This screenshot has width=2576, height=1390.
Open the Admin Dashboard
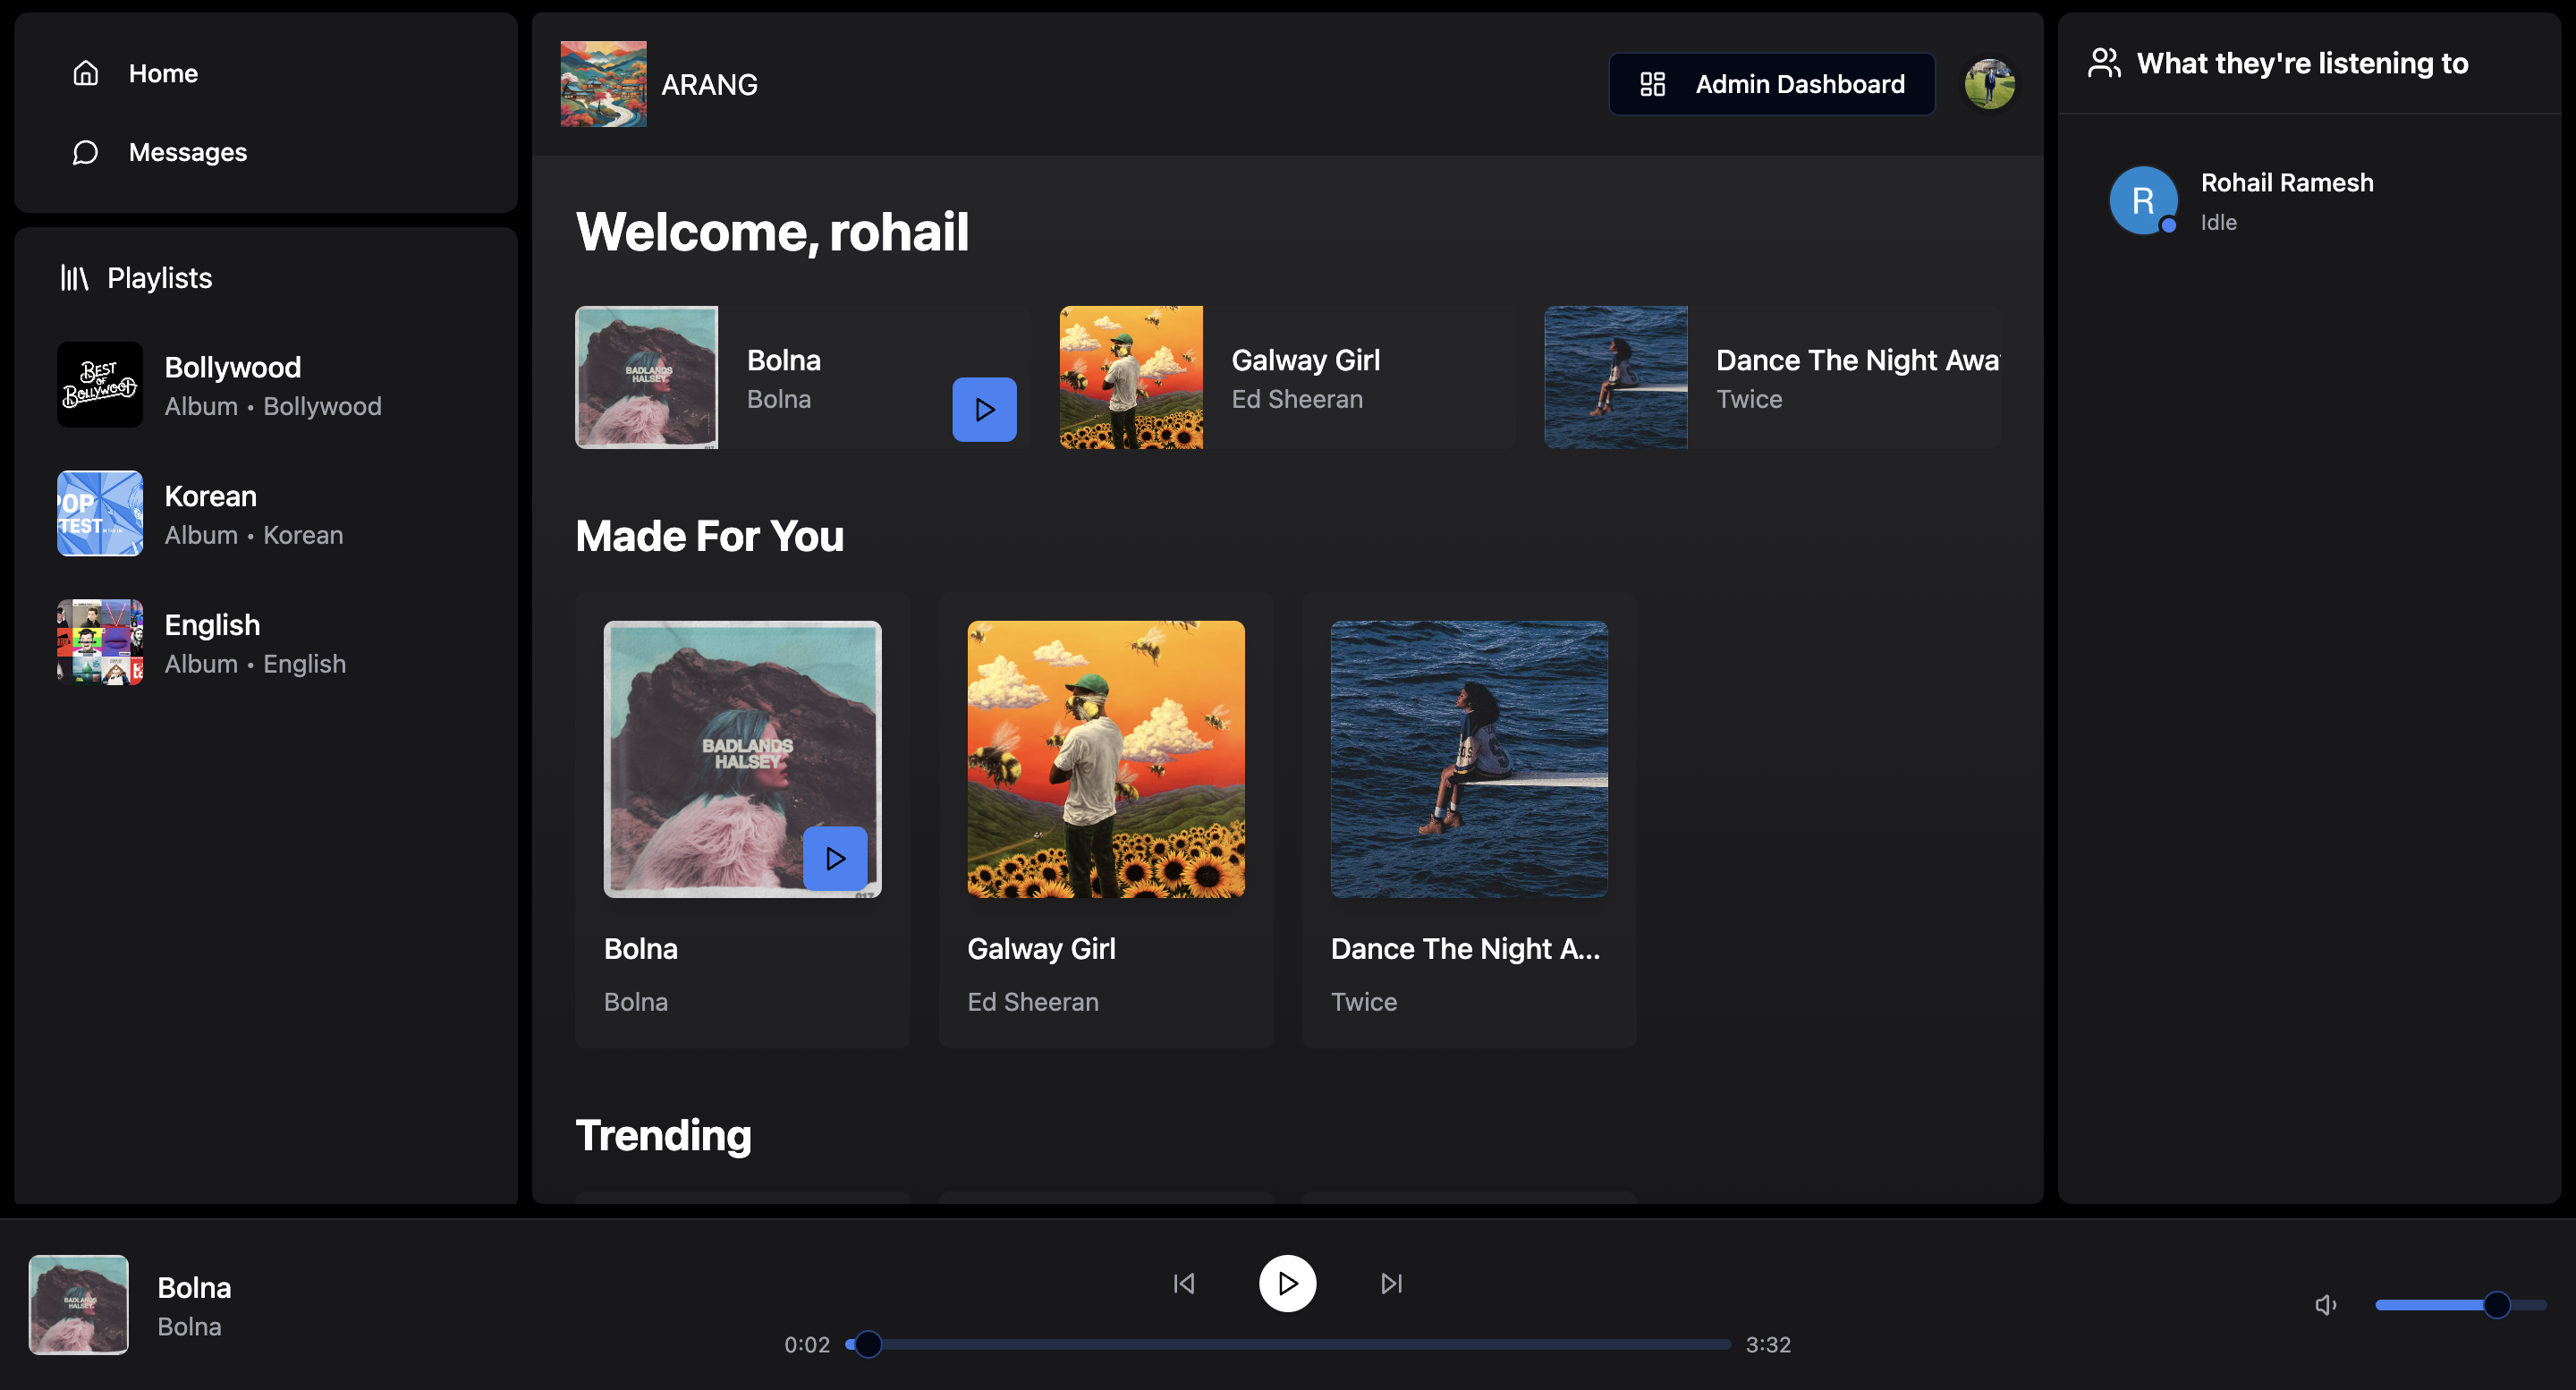[x=1771, y=84]
